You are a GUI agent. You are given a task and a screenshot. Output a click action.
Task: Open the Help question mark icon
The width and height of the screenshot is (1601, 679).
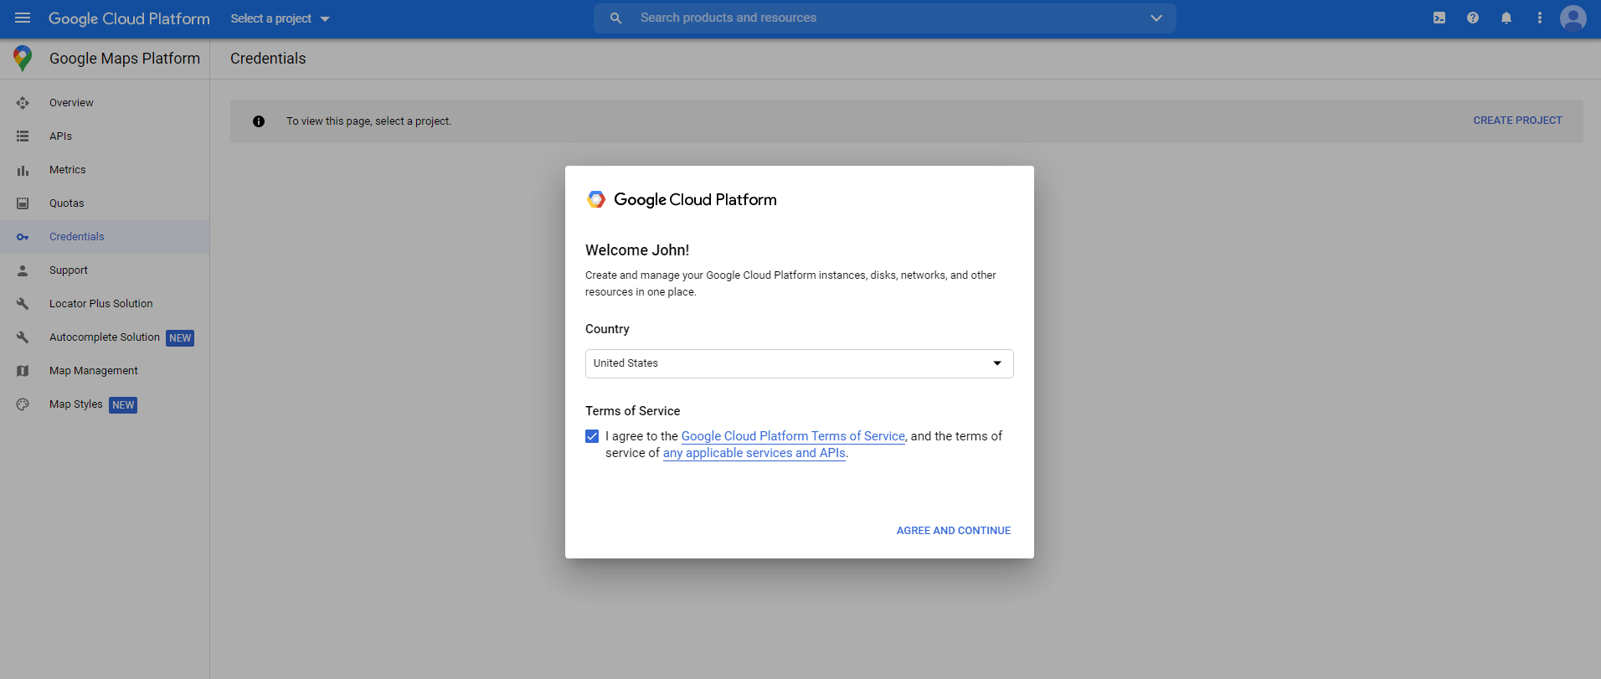pos(1473,18)
